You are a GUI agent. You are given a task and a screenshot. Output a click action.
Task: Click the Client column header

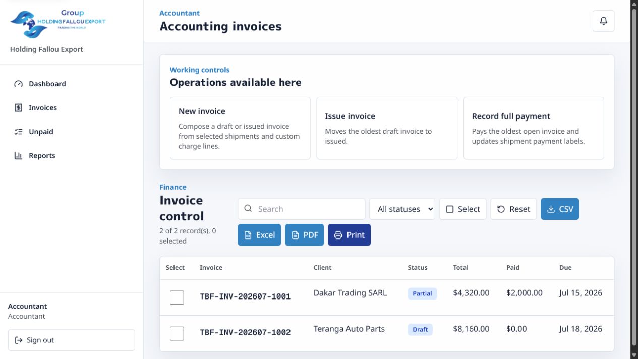tap(322, 268)
